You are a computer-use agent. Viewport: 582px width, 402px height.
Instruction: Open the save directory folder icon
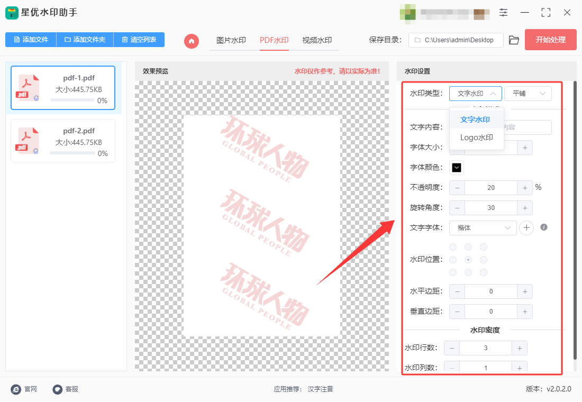click(x=514, y=40)
